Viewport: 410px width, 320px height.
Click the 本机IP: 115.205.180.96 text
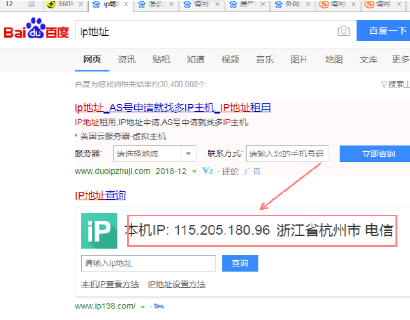coord(197,231)
